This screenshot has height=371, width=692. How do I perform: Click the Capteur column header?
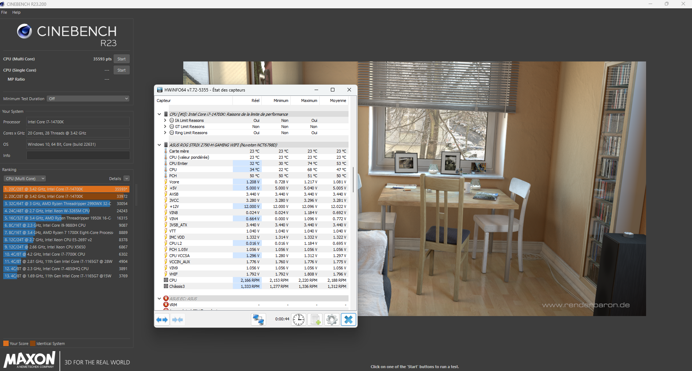tap(194, 101)
